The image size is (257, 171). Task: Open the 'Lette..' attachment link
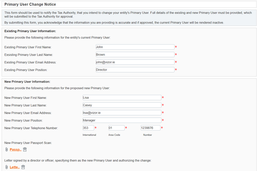click(14, 167)
